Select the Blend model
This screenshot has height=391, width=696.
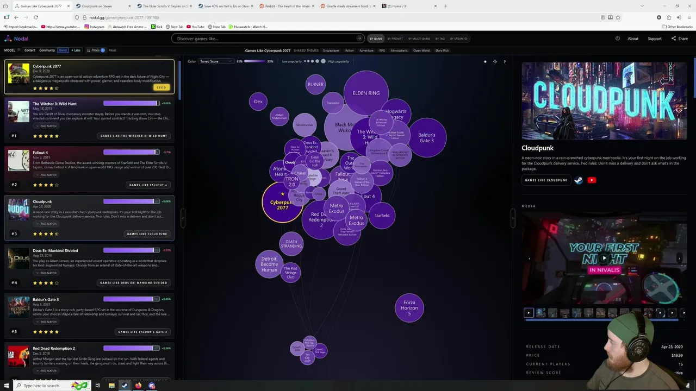pos(63,50)
